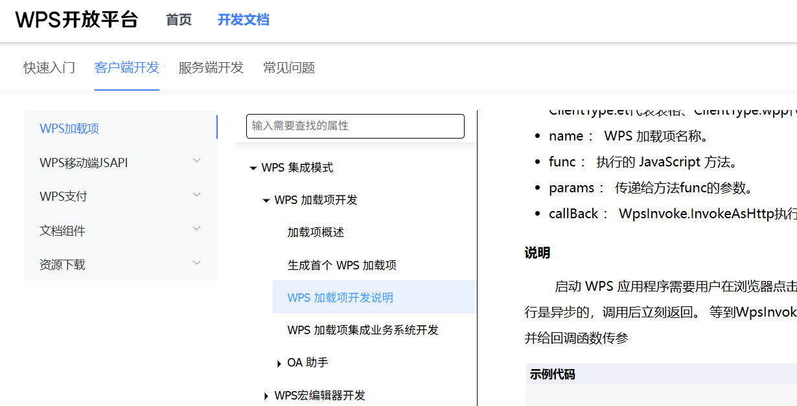Viewport: 797px width, 406px height.
Task: Switch to the 服务端开发 tab
Action: click(x=211, y=67)
